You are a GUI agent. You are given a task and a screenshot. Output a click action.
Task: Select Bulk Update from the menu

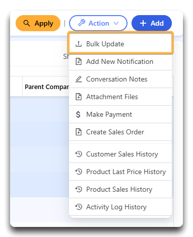click(120, 44)
